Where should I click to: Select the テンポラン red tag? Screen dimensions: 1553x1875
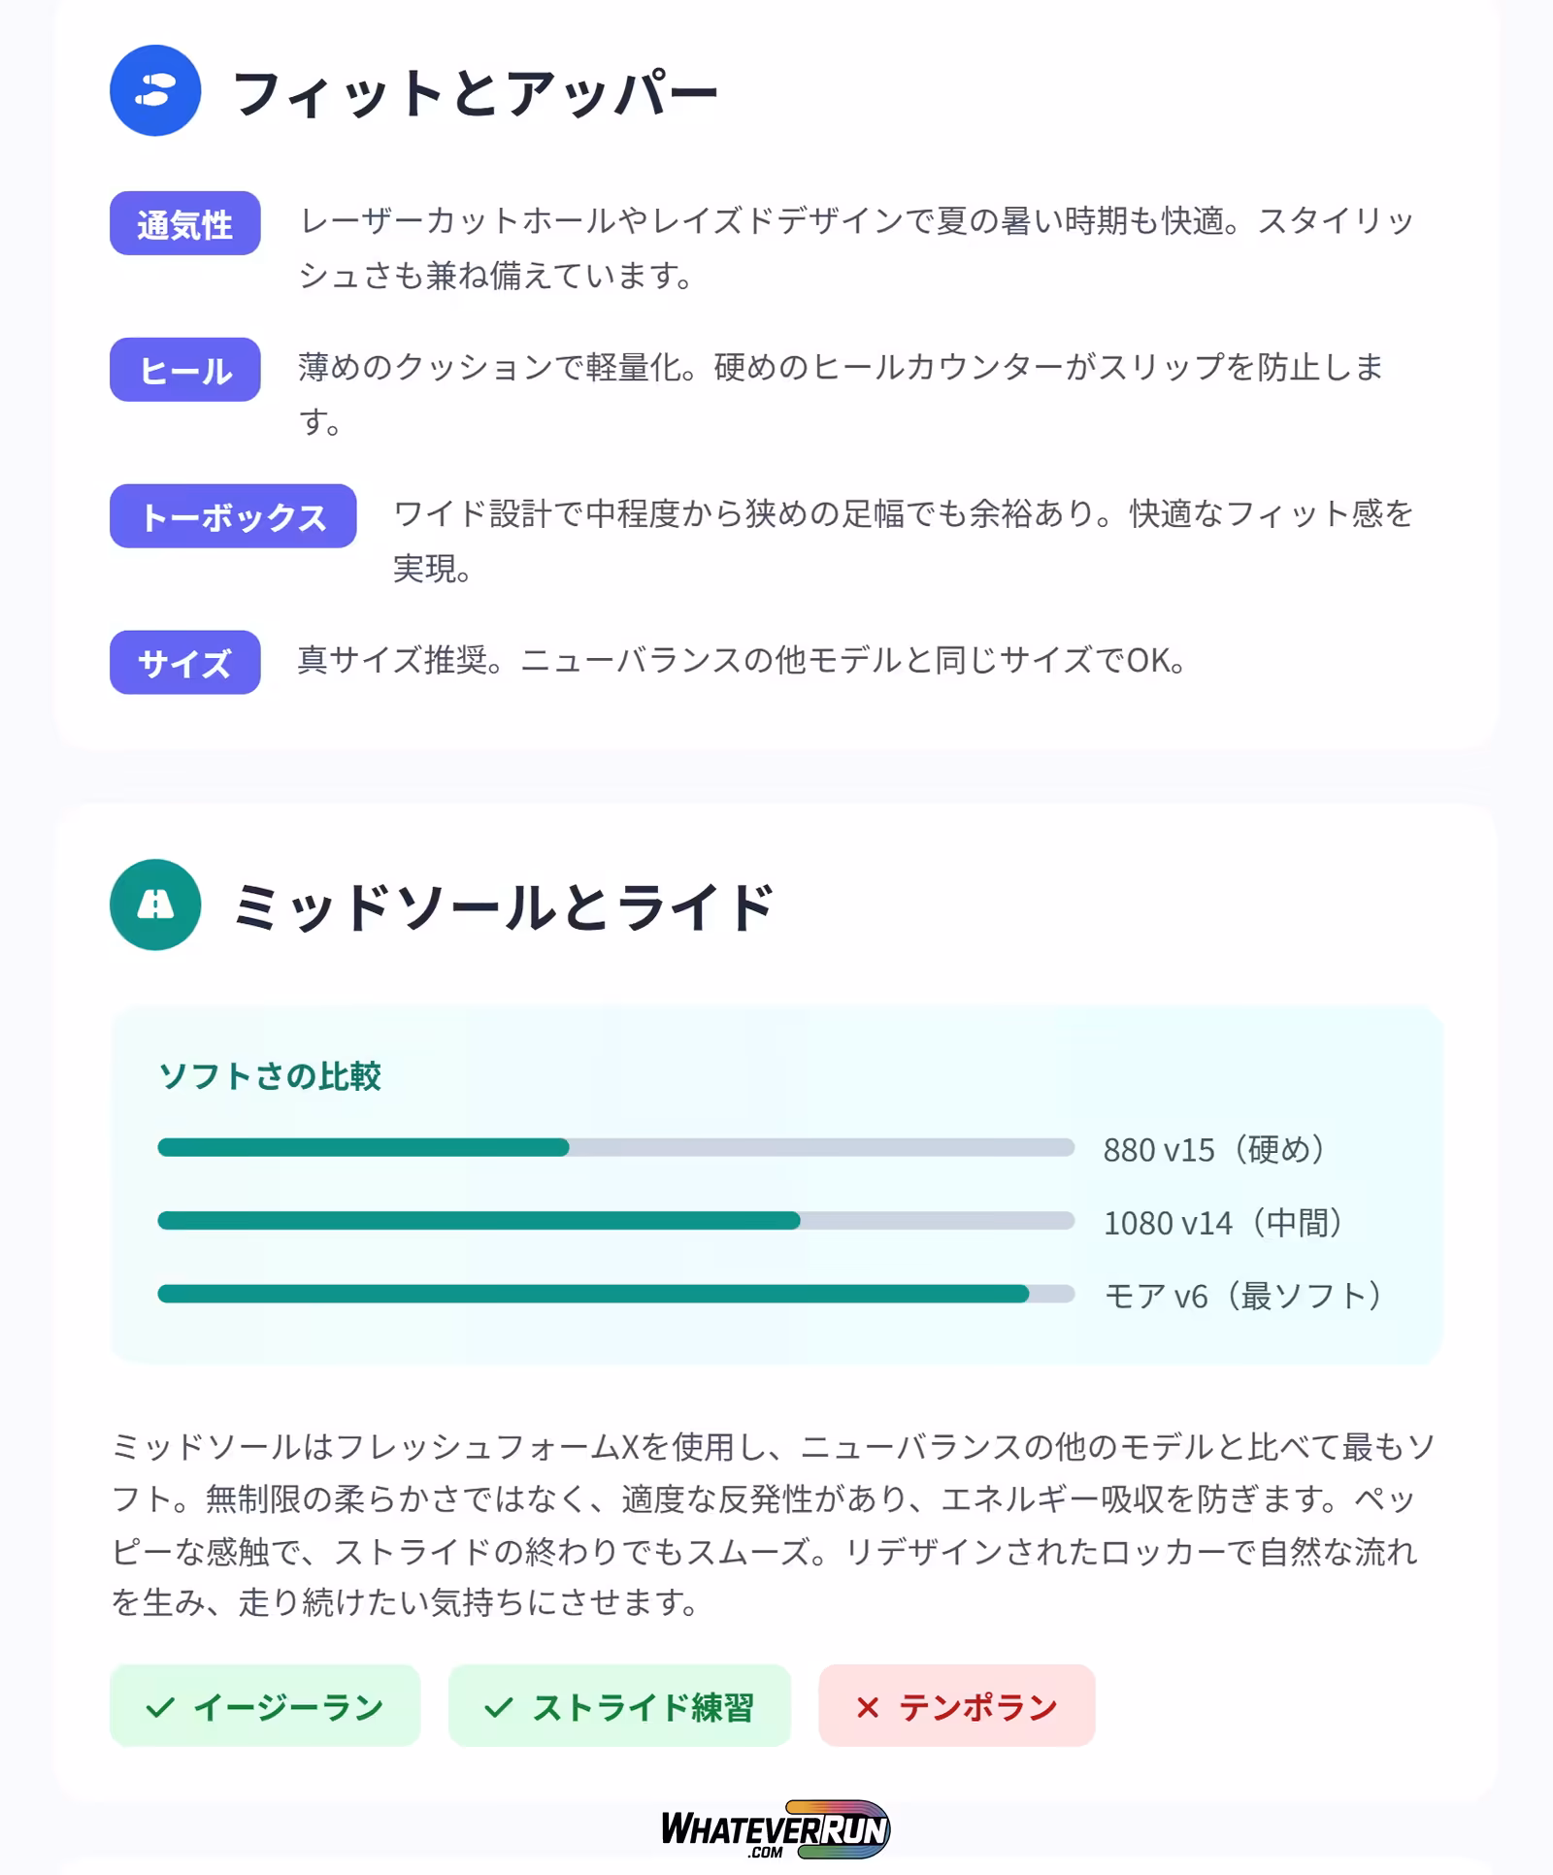(956, 1706)
